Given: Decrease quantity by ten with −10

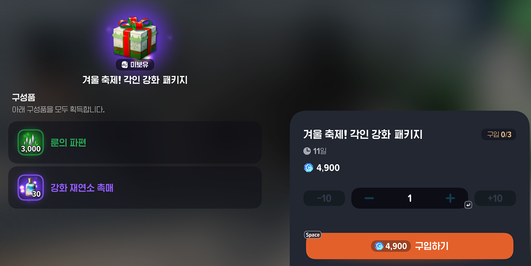Looking at the screenshot, I should point(324,198).
